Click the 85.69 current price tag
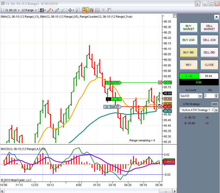220x193 pixels. (x=167, y=93)
